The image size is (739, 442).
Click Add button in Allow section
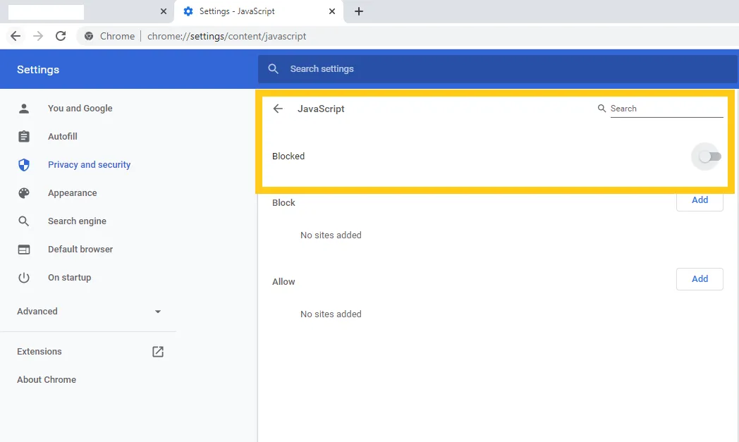tap(700, 279)
